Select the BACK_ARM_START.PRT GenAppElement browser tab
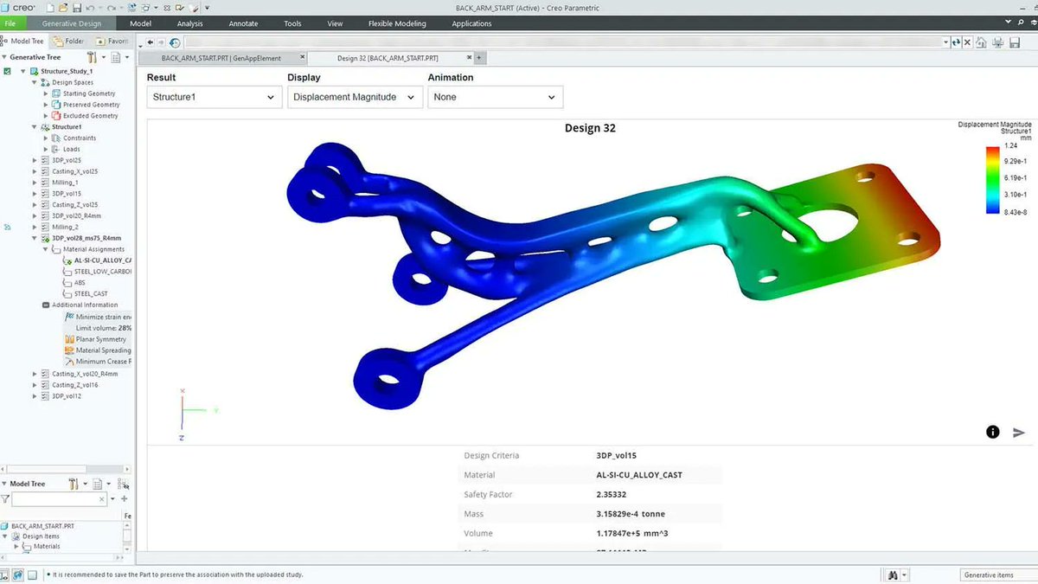Image resolution: width=1038 pixels, height=584 pixels. (221, 58)
